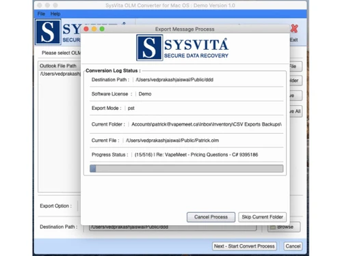Click Cancel Process button

point(211,217)
